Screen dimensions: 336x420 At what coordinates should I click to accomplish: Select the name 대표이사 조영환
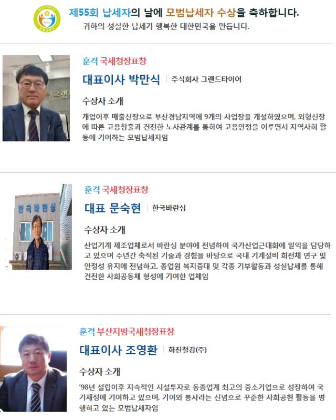119,350
